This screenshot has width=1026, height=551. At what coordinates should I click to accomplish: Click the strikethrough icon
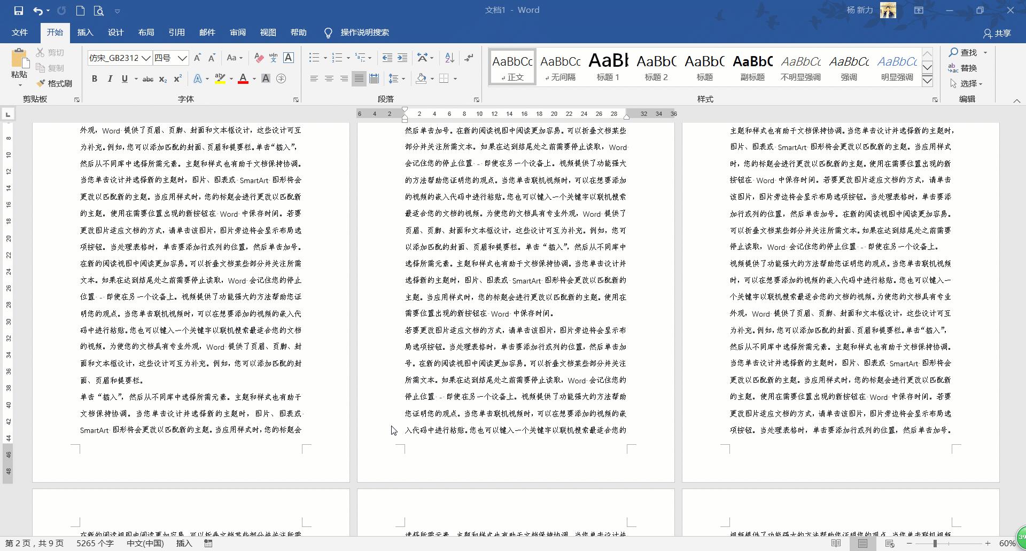click(147, 79)
